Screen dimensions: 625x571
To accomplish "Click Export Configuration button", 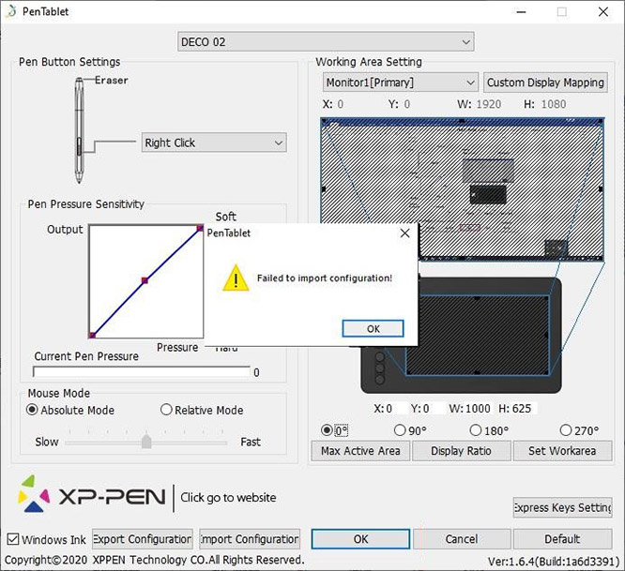I will pos(143,539).
